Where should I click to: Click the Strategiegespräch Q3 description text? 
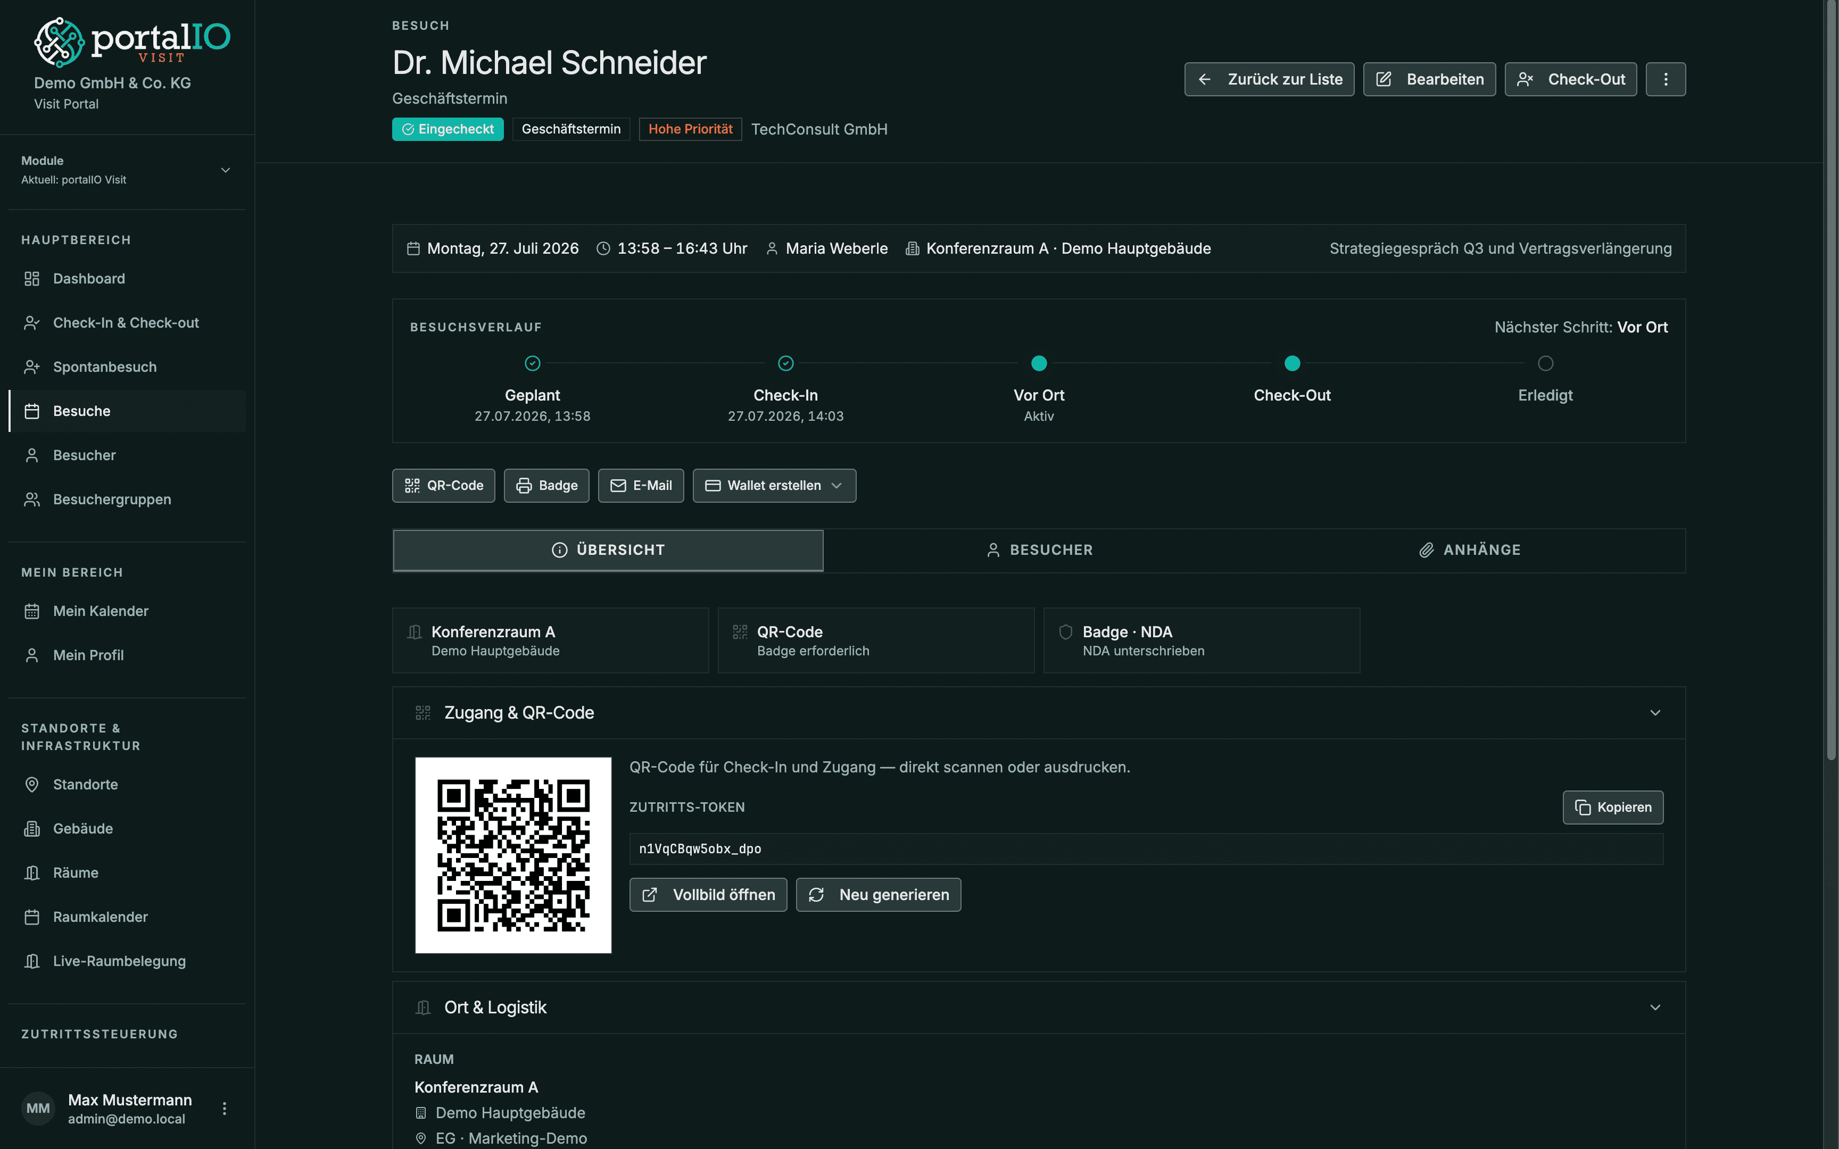tap(1500, 248)
